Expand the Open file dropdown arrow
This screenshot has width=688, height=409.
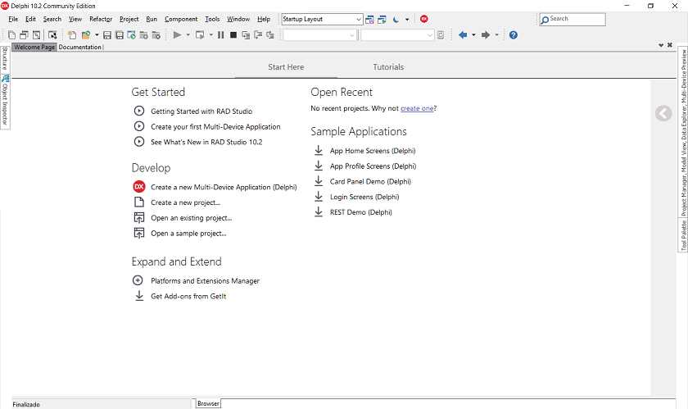pyautogui.click(x=97, y=34)
